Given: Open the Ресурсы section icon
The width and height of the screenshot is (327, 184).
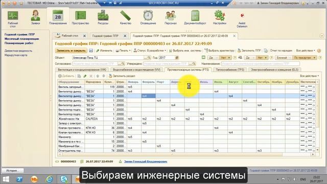Looking at the screenshot, I should point(103,15).
